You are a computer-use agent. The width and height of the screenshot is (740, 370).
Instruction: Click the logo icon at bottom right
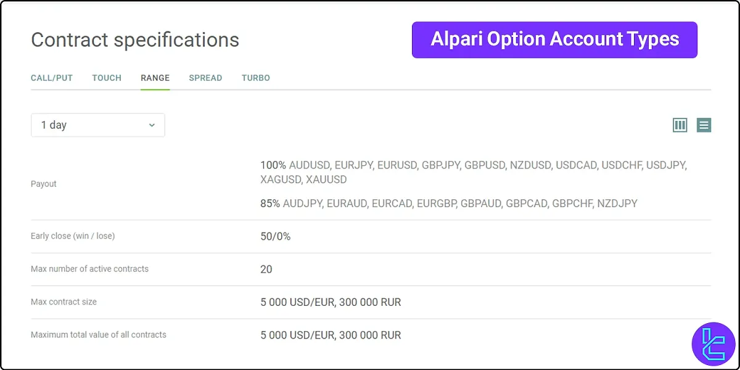pos(713,343)
